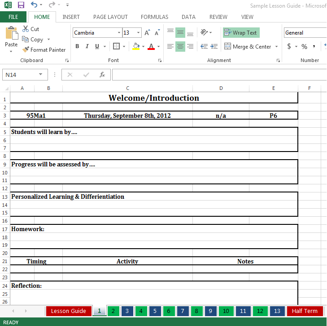Screen dimensions: 327x326
Task: Go to sheet tab 12
Action: [x=260, y=311]
